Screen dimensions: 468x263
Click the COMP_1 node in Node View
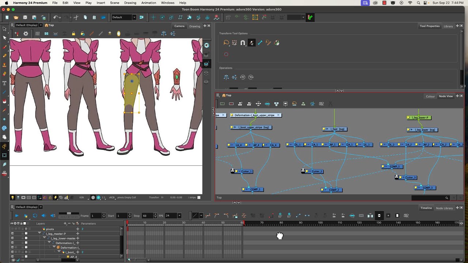tap(252, 190)
